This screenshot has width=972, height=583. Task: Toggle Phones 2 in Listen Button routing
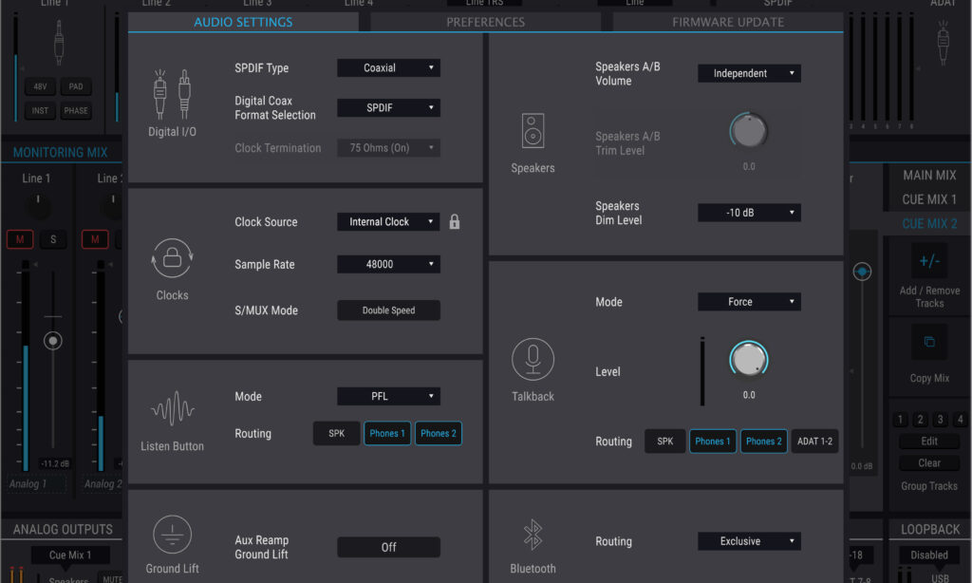click(439, 434)
